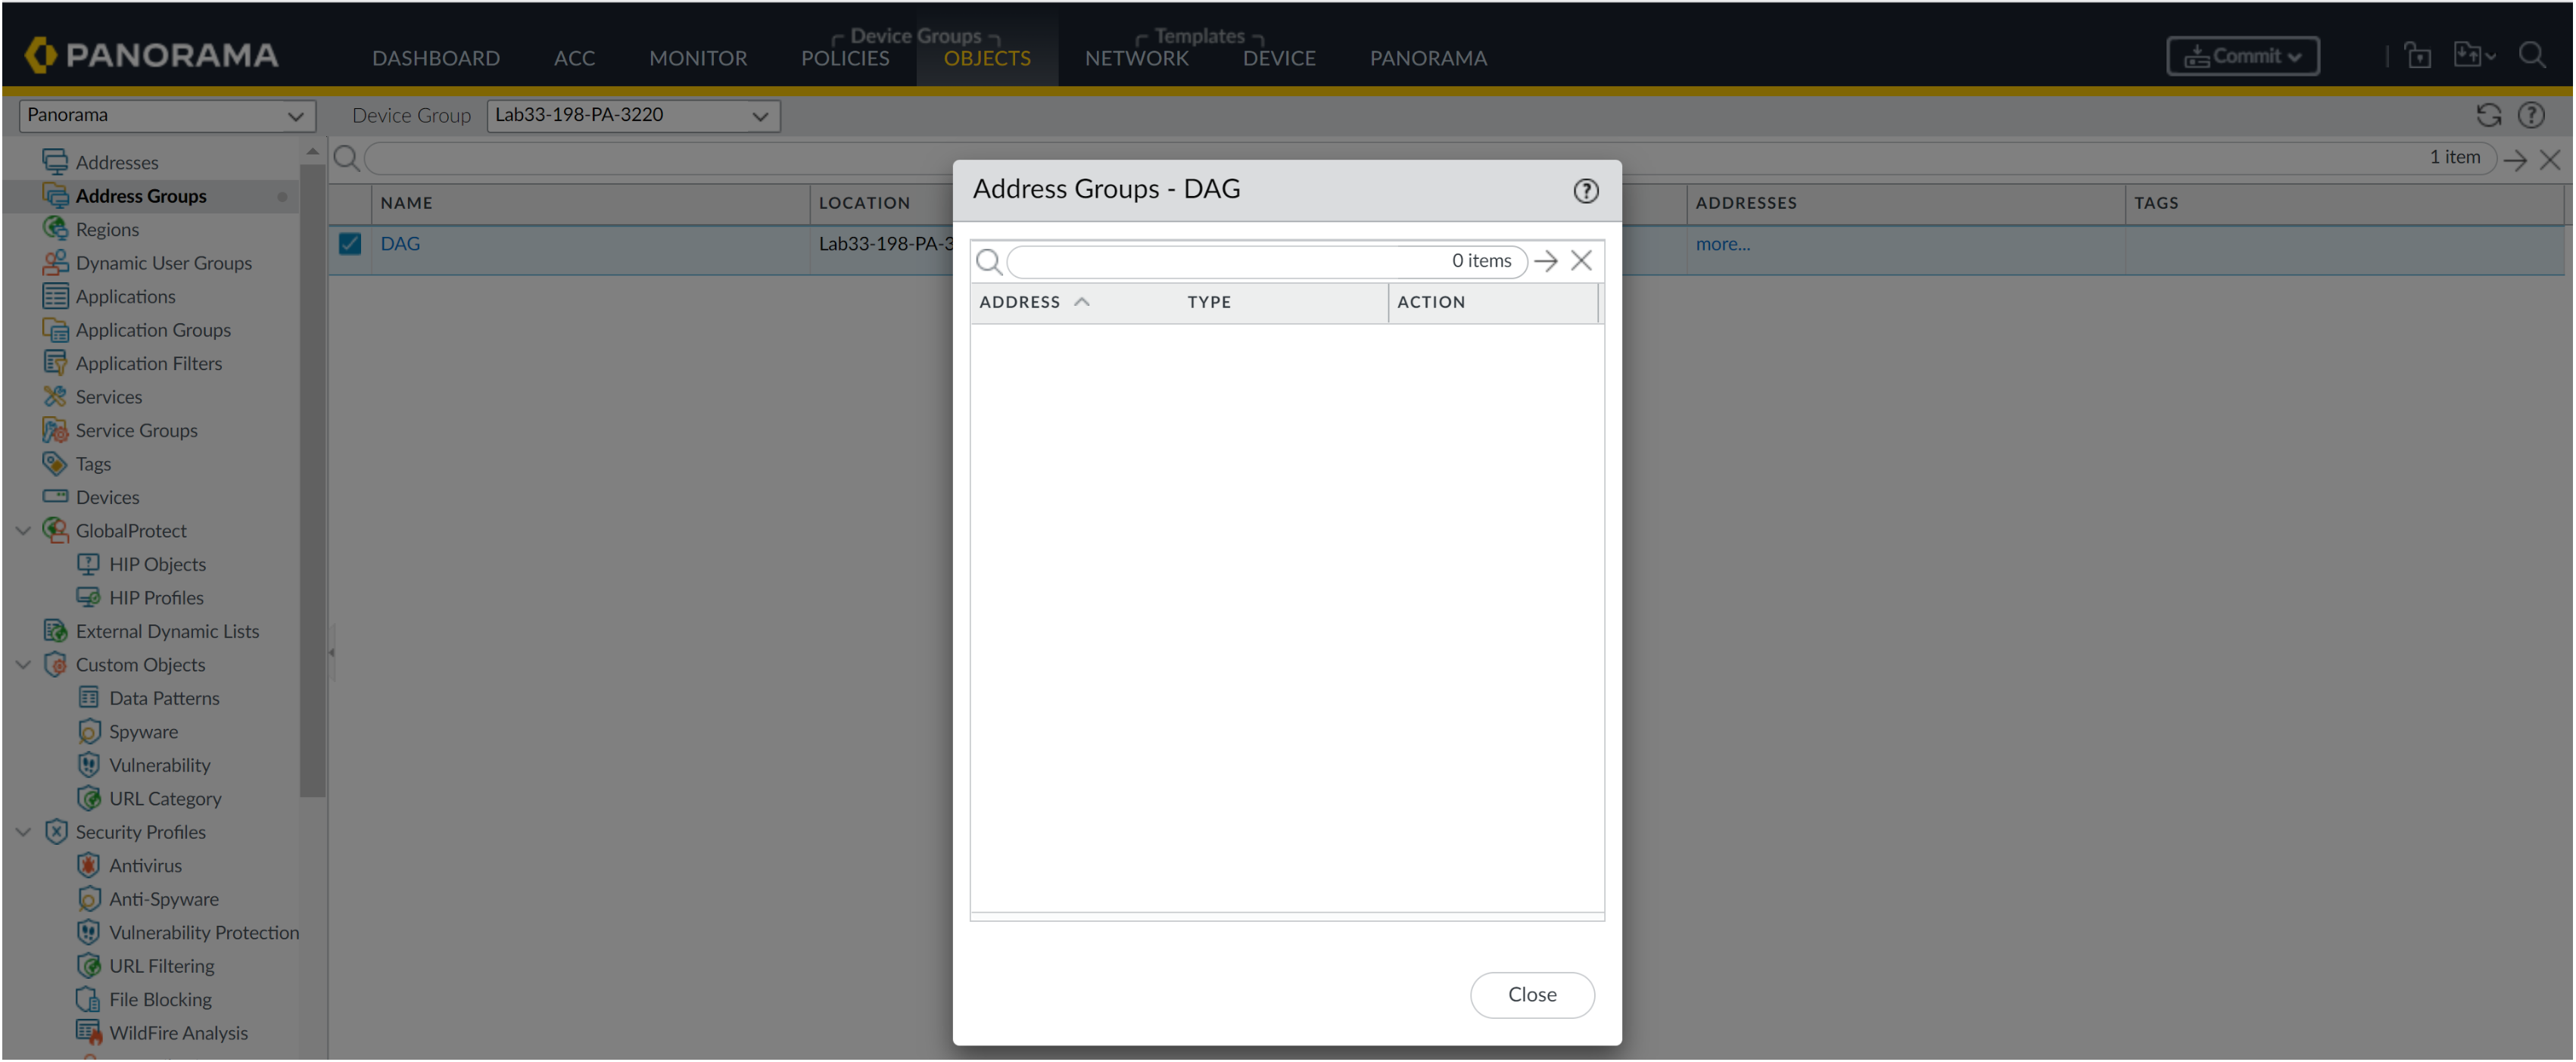Click the help icon in the DAG dialog
Image resolution: width=2576 pixels, height=1062 pixels.
(1585, 191)
